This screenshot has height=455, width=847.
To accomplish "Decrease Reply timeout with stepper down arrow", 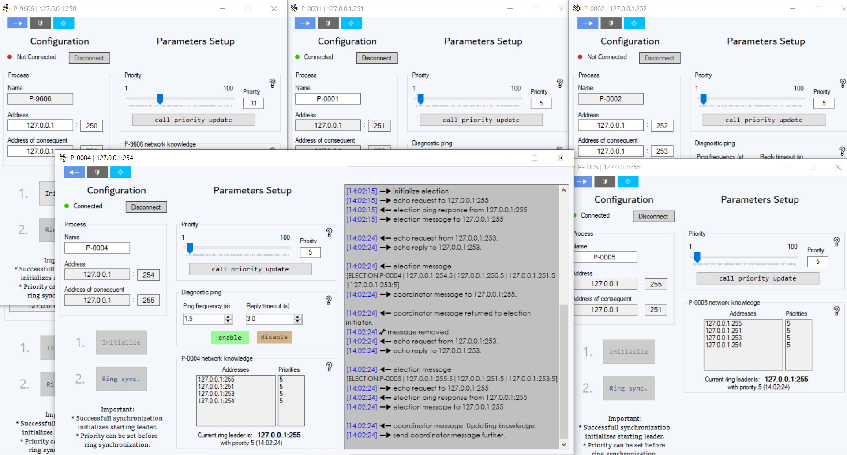I will coord(298,321).
